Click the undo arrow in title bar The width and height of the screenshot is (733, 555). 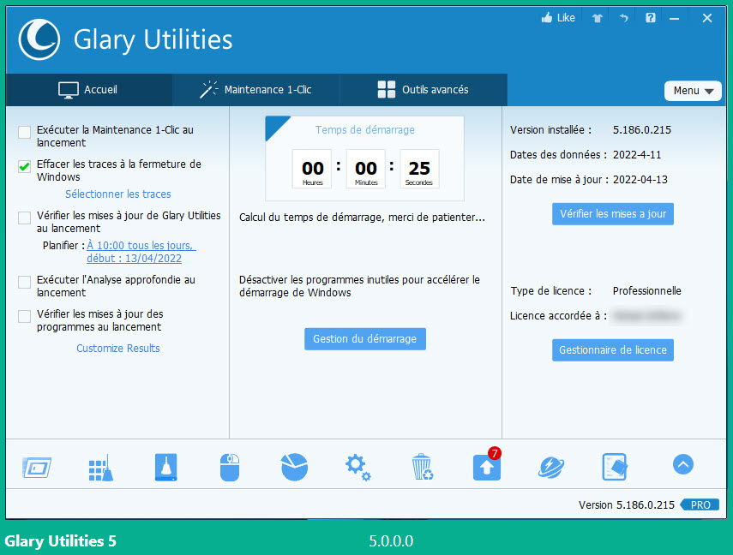pyautogui.click(x=624, y=18)
